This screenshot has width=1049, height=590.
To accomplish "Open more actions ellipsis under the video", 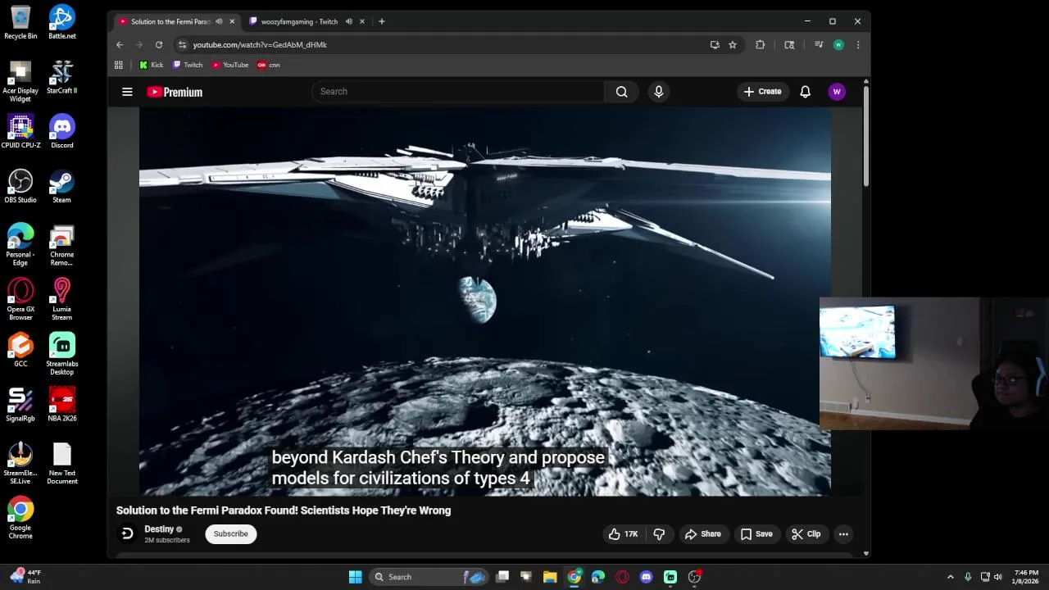I will [x=843, y=534].
